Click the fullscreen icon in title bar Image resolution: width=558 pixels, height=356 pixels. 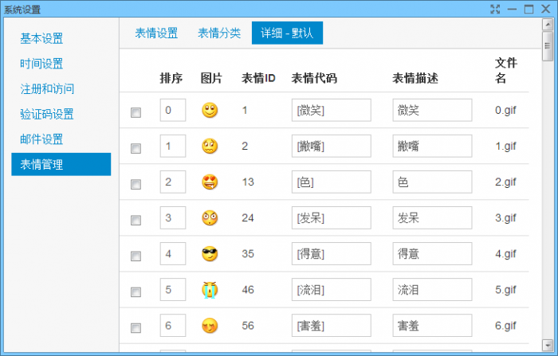pyautogui.click(x=495, y=9)
